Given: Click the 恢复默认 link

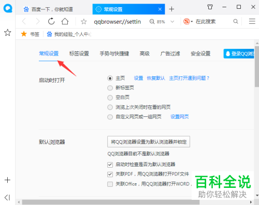Looking at the screenshot, I should (x=156, y=78).
